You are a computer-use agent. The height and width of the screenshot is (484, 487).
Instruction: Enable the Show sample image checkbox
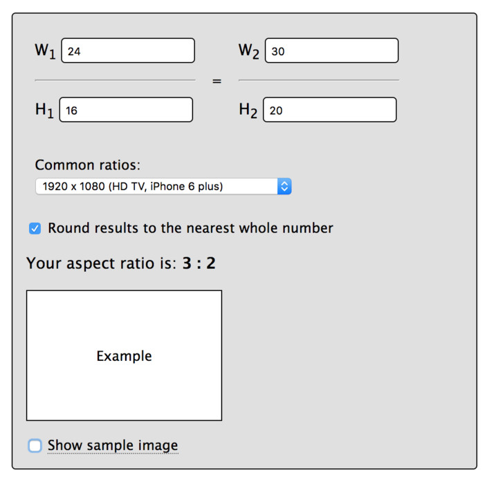click(x=35, y=446)
